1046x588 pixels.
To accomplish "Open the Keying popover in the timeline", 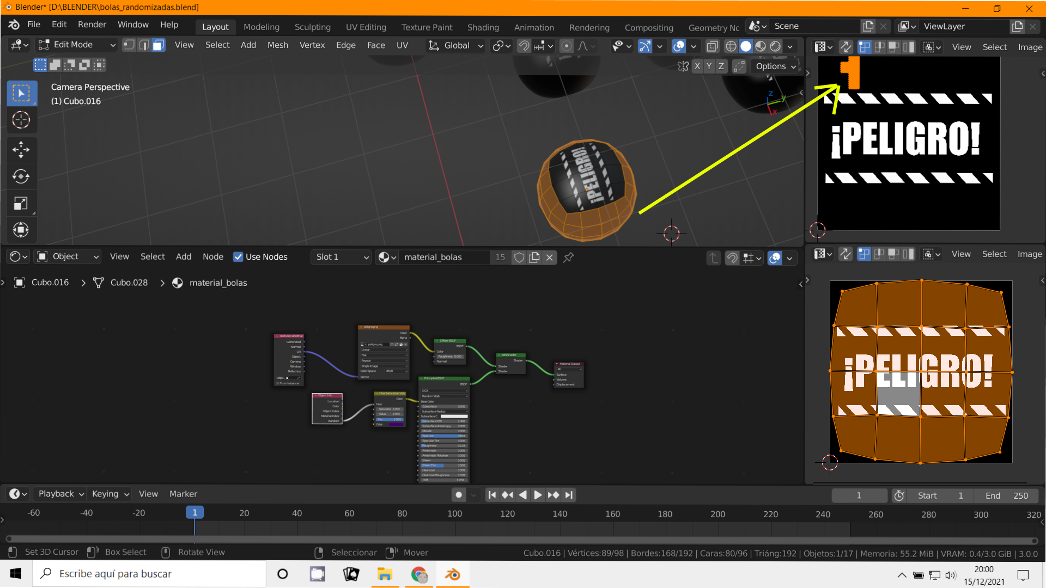I will pos(110,494).
